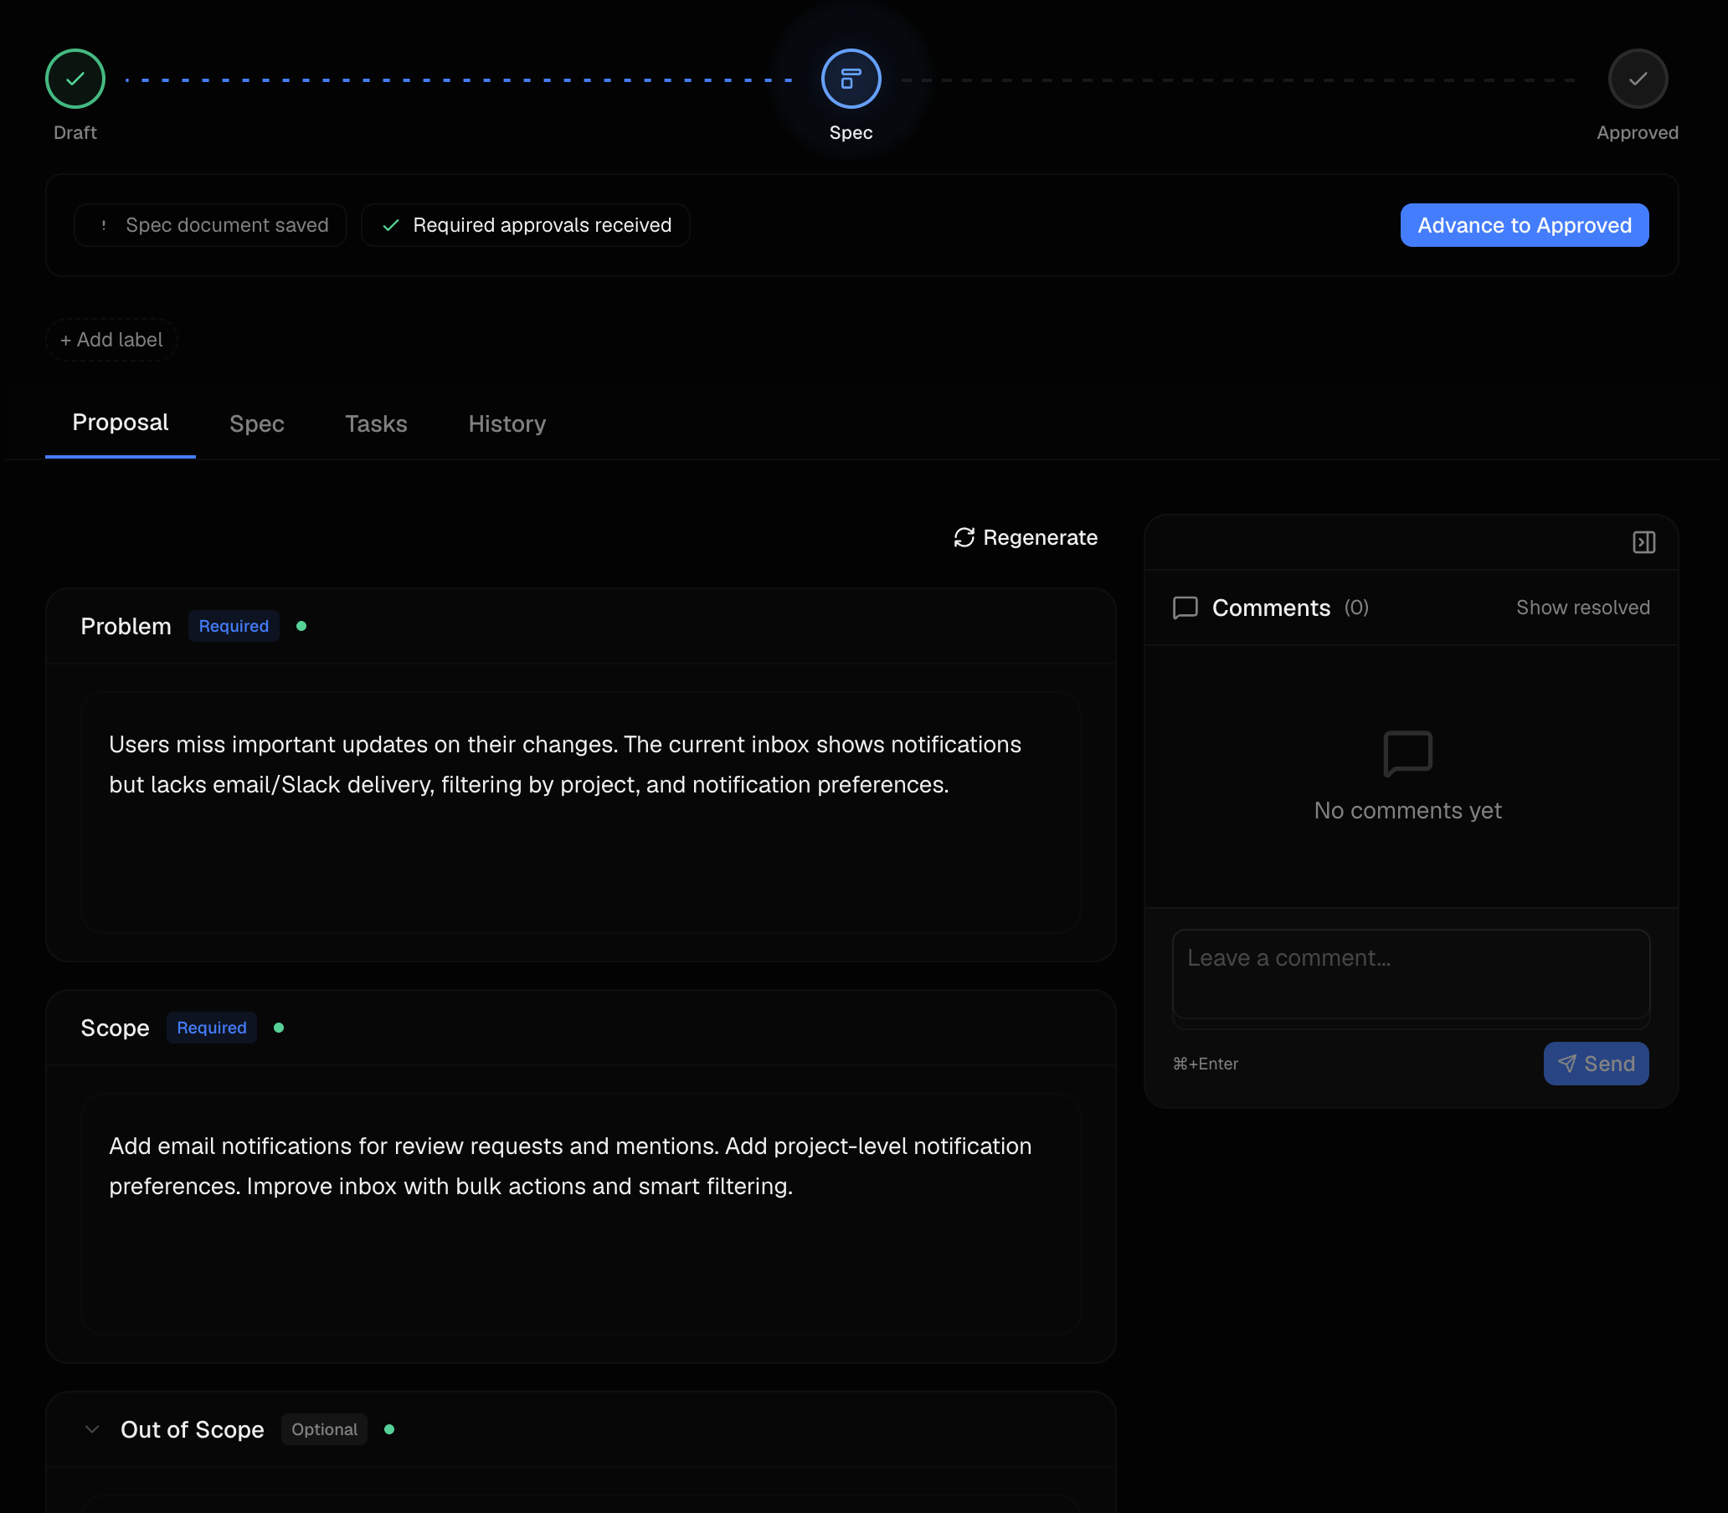
Task: Click the Spec document saved chip
Action: point(209,225)
